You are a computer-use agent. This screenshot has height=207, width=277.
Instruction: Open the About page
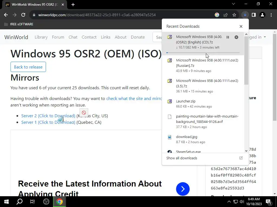coord(121,37)
